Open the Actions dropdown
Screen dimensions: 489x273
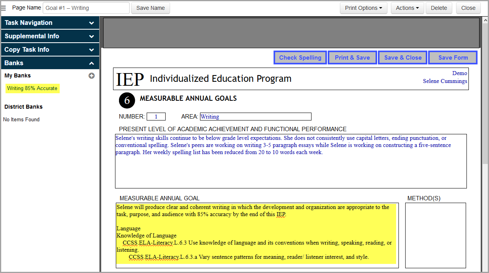[408, 8]
